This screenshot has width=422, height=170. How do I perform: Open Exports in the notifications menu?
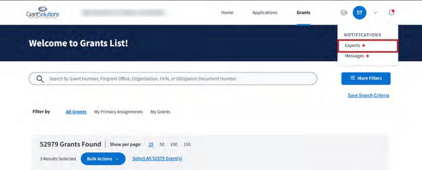pyautogui.click(x=352, y=46)
